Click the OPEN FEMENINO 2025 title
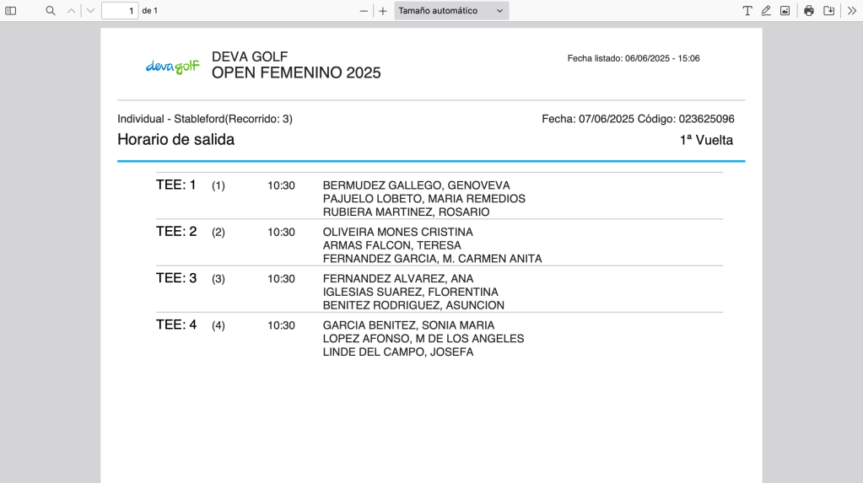 click(x=296, y=73)
